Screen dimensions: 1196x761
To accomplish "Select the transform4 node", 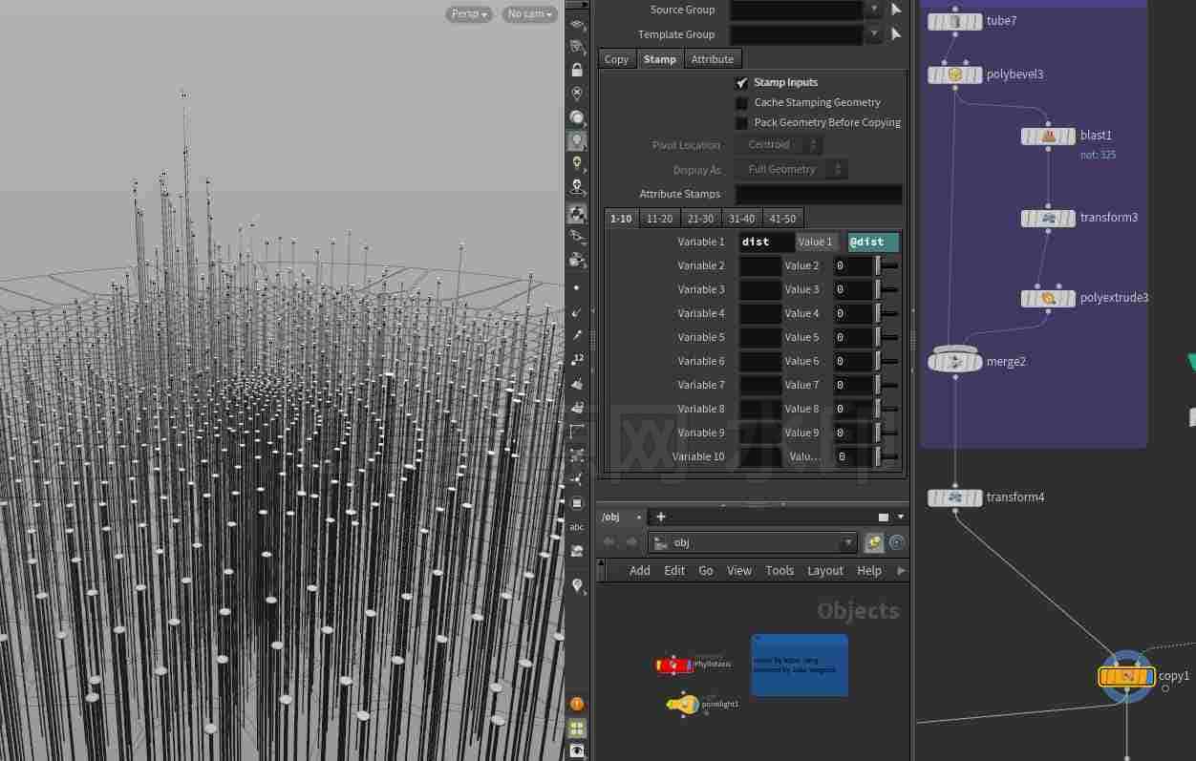I will click(x=955, y=497).
